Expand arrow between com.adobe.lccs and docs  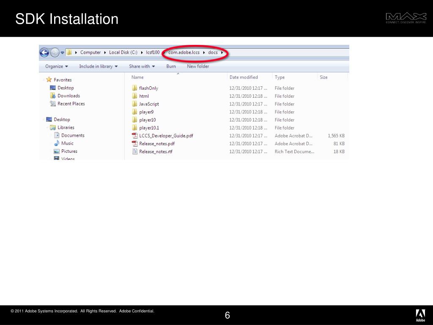(x=204, y=52)
